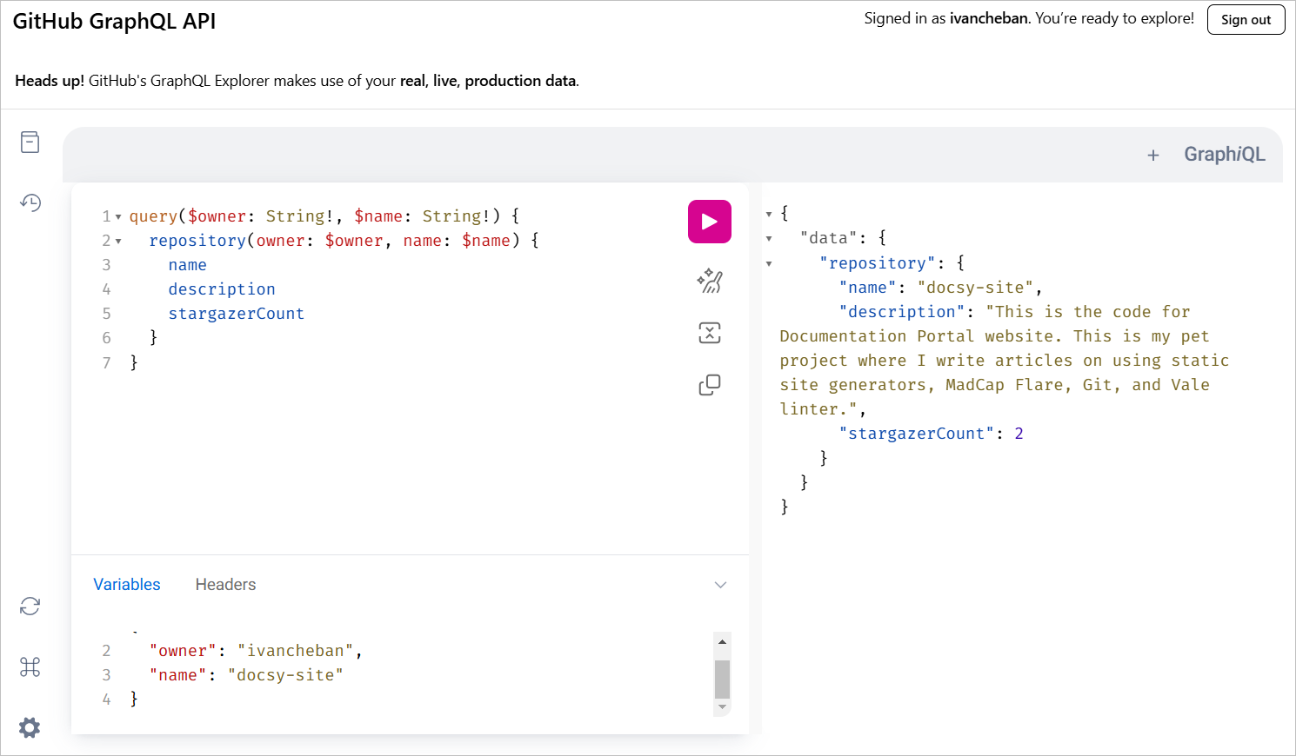Click the re-fetch schema icon

click(x=30, y=606)
